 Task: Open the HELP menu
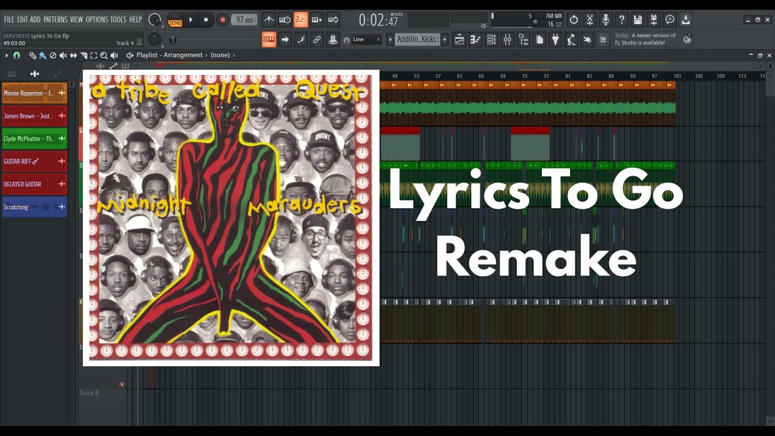click(136, 19)
